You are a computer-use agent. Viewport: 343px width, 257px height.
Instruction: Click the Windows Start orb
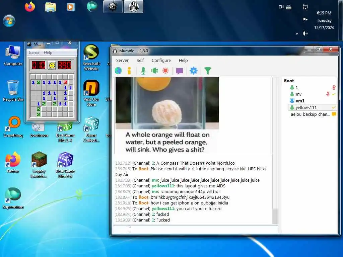click(9, 21)
